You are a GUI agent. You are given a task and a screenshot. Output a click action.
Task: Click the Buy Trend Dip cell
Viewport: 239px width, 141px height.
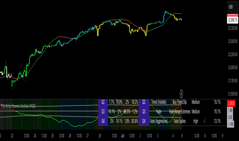(180, 102)
